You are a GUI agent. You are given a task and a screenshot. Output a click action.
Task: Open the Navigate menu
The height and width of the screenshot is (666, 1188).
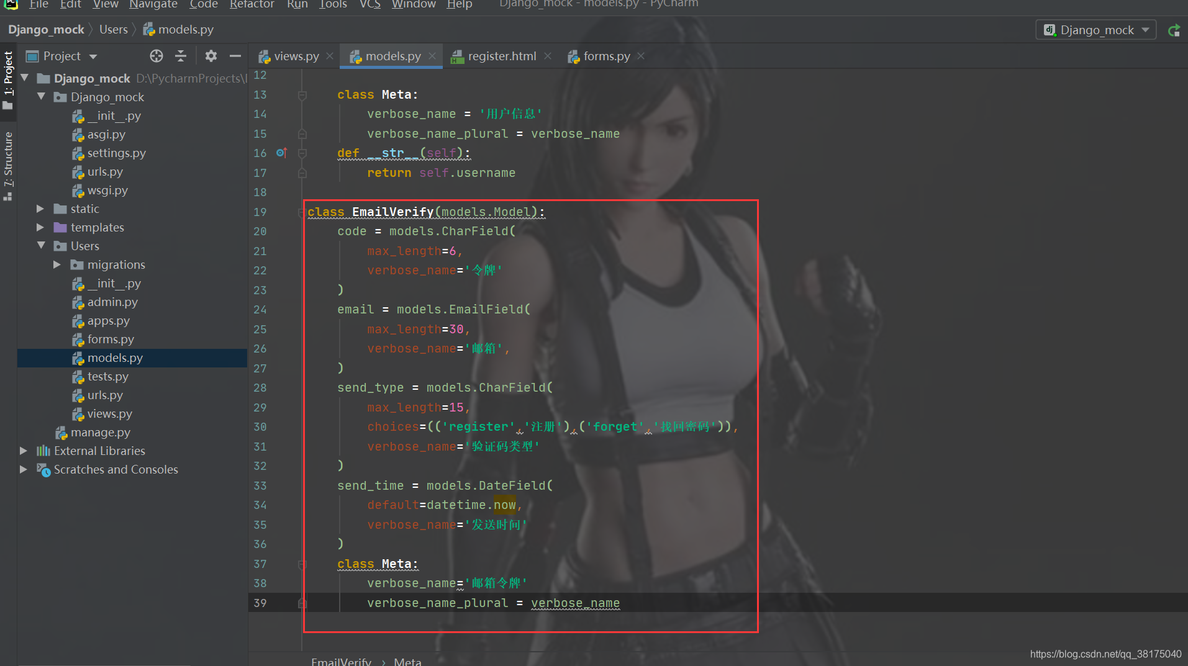[153, 4]
